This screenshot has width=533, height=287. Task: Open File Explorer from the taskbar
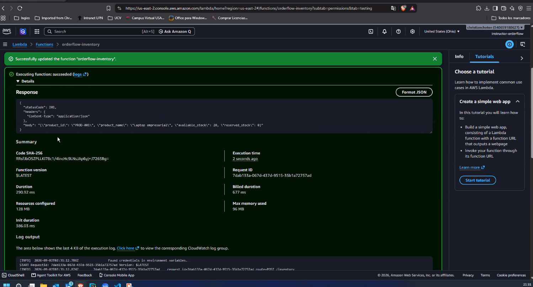[43, 285]
